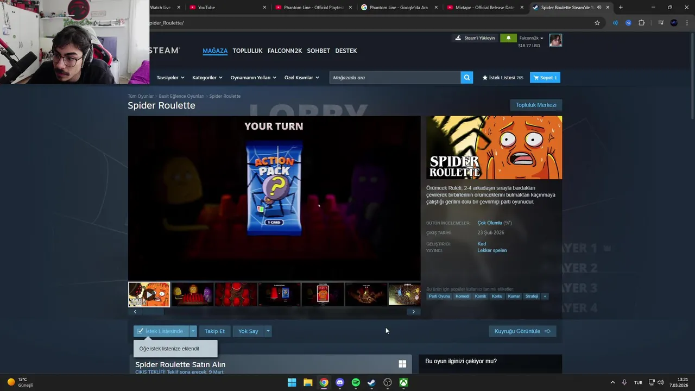This screenshot has width=695, height=391.
Task: Close the YouTube tab
Action: pyautogui.click(x=265, y=8)
